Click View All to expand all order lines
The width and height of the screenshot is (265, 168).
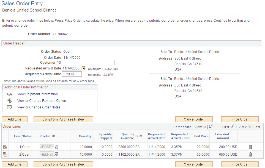point(201,127)
